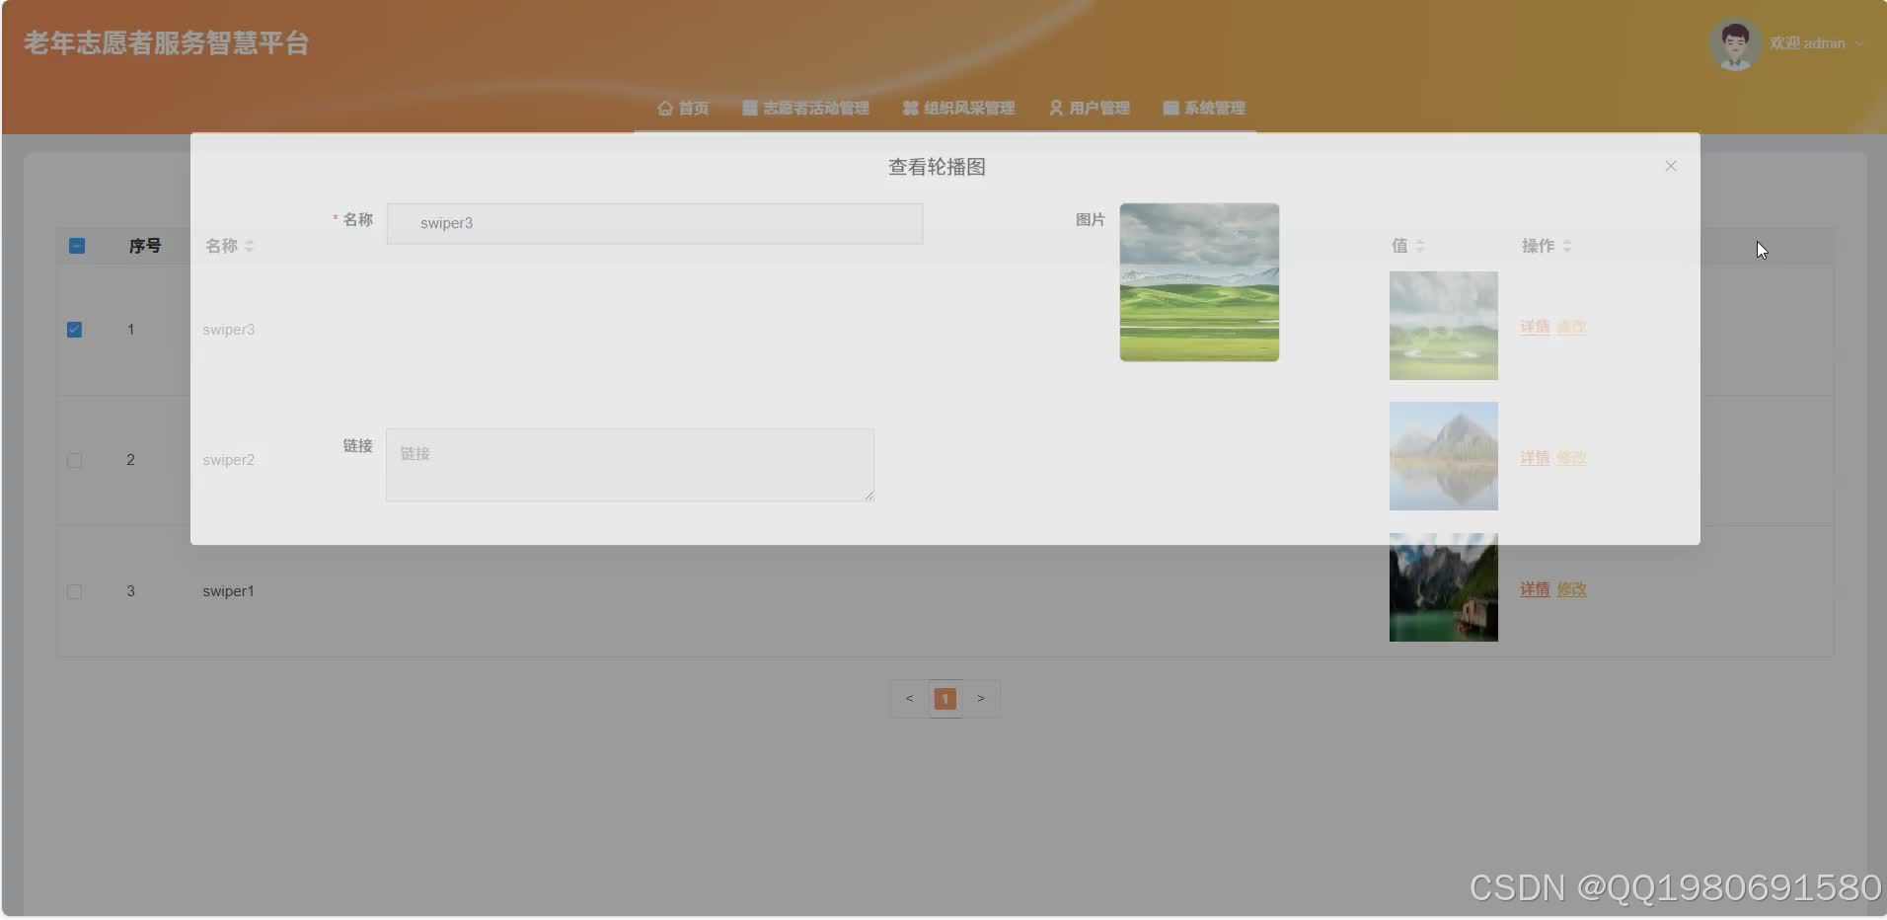Click the 链接 input field
The height and width of the screenshot is (920, 1887).
630,464
